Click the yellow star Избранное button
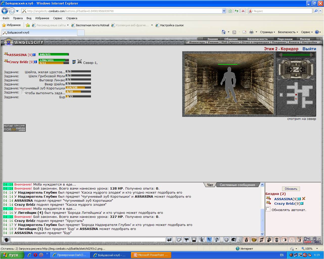This screenshot has width=324, height=259. point(11,25)
